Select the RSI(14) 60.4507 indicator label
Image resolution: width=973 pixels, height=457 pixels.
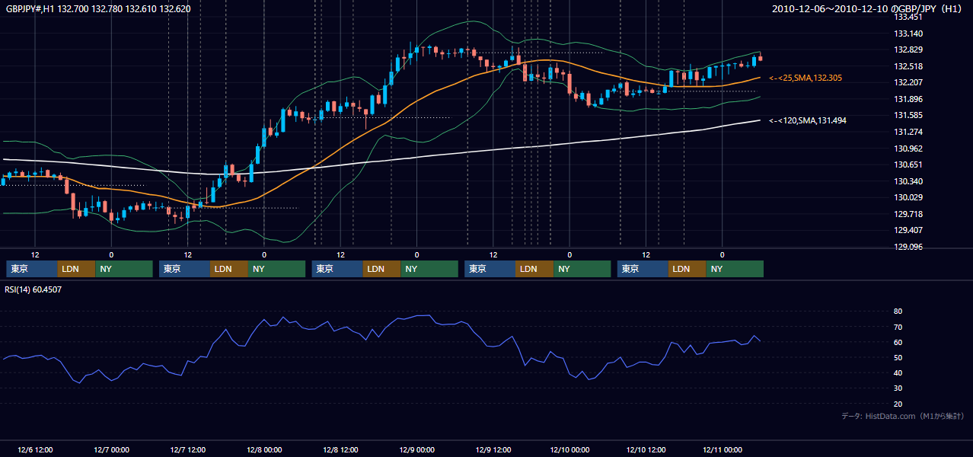[x=33, y=289]
